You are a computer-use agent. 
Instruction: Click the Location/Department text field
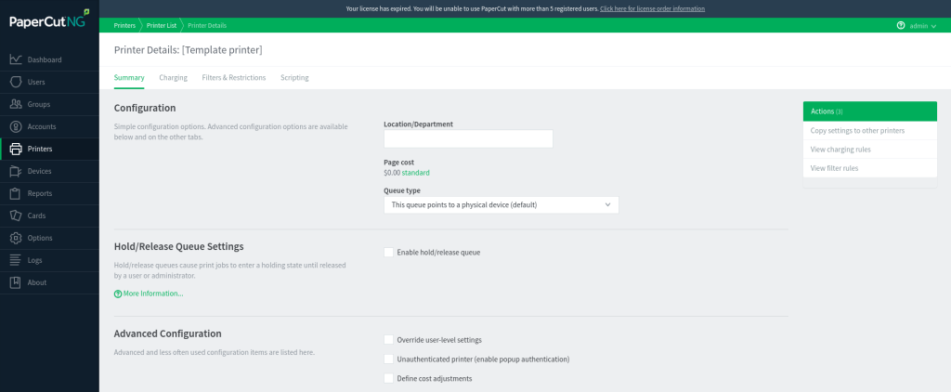pyautogui.click(x=468, y=139)
